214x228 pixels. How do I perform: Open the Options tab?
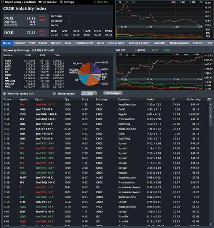pos(56,43)
